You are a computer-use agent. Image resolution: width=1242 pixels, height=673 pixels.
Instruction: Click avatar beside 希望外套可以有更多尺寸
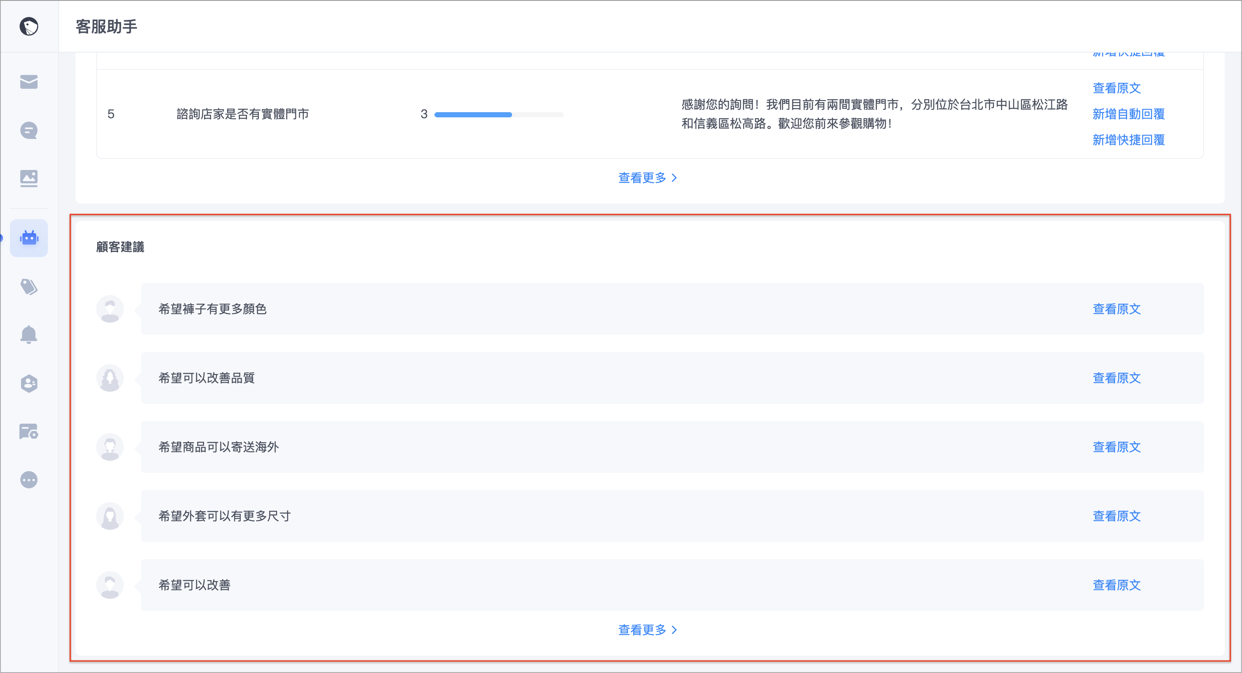110,516
